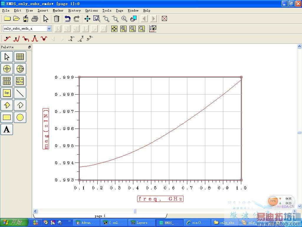
Task: Zoom in by two
Action: (106, 19)
